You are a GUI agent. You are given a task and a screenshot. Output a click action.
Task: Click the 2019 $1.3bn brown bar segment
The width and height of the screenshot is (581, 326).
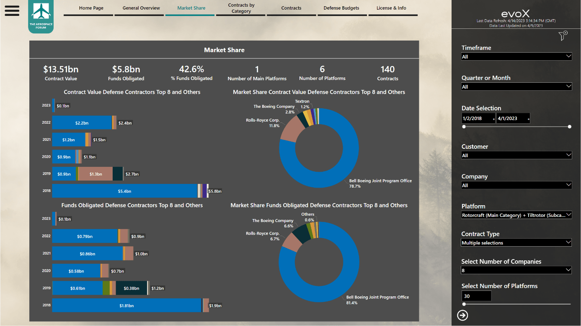click(x=96, y=174)
